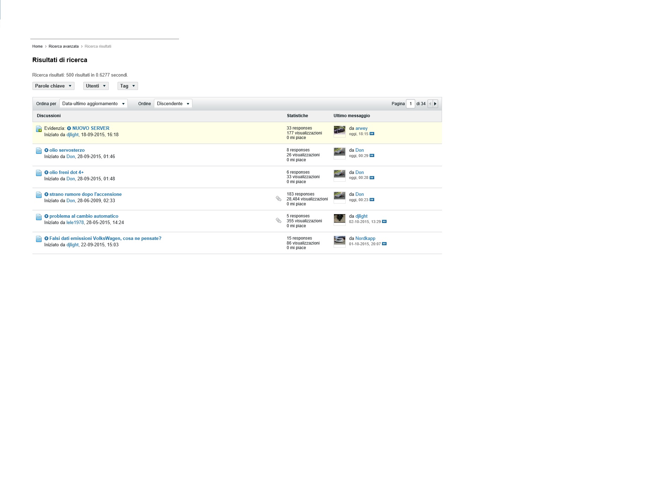
Task: Click the round arrow icon before NUOVO SERVER
Action: tap(69, 128)
